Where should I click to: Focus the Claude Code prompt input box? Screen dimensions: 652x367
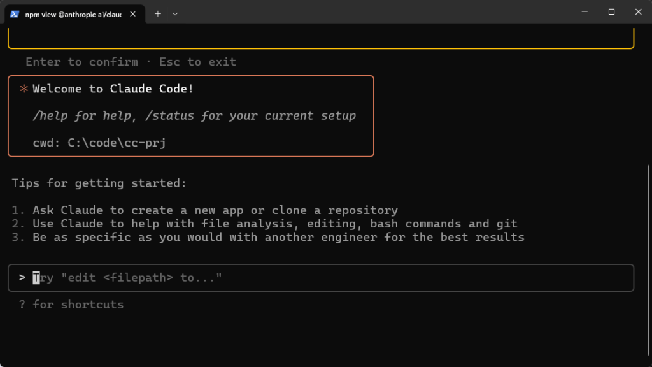coord(321,278)
